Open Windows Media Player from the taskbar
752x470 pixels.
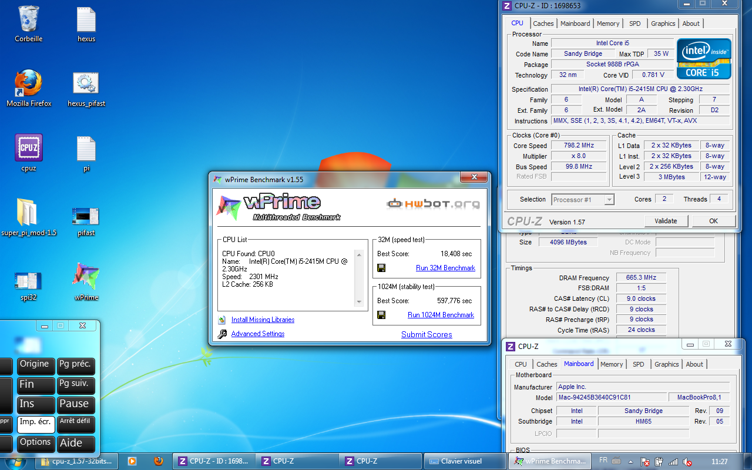[x=132, y=461]
